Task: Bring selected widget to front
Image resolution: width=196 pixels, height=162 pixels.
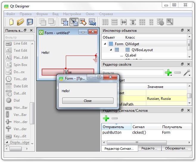Action: pos(52,22)
